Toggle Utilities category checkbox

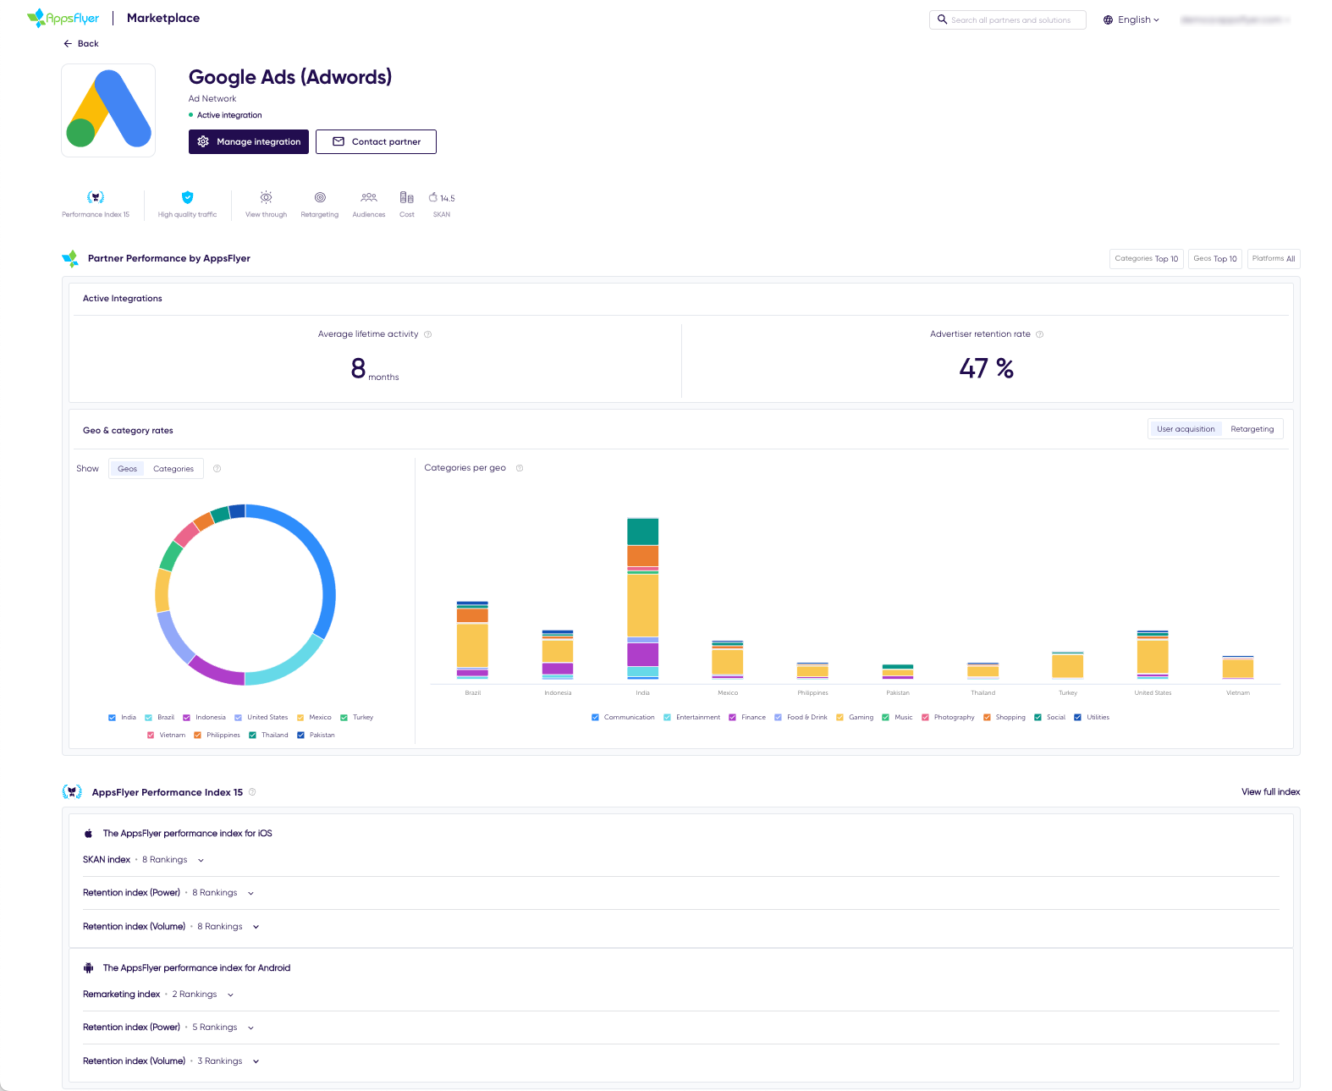coord(1077,718)
